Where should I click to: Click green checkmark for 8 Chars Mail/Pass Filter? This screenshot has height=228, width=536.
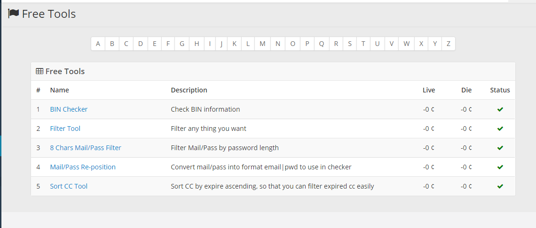pyautogui.click(x=500, y=148)
